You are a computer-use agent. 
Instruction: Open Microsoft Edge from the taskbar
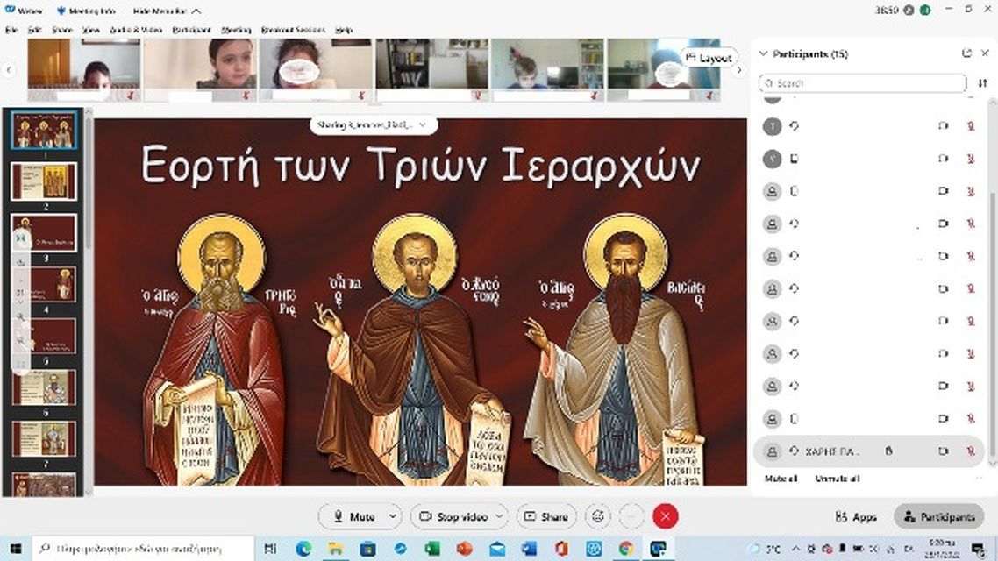[x=303, y=548]
